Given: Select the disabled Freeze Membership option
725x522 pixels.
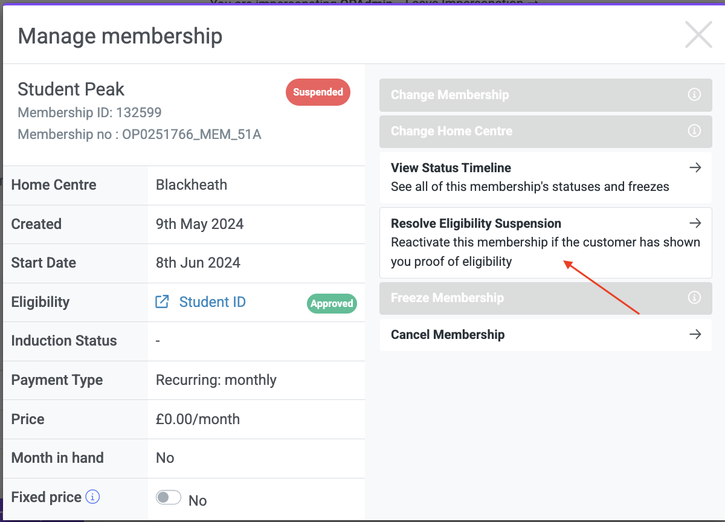Looking at the screenshot, I should coord(546,298).
